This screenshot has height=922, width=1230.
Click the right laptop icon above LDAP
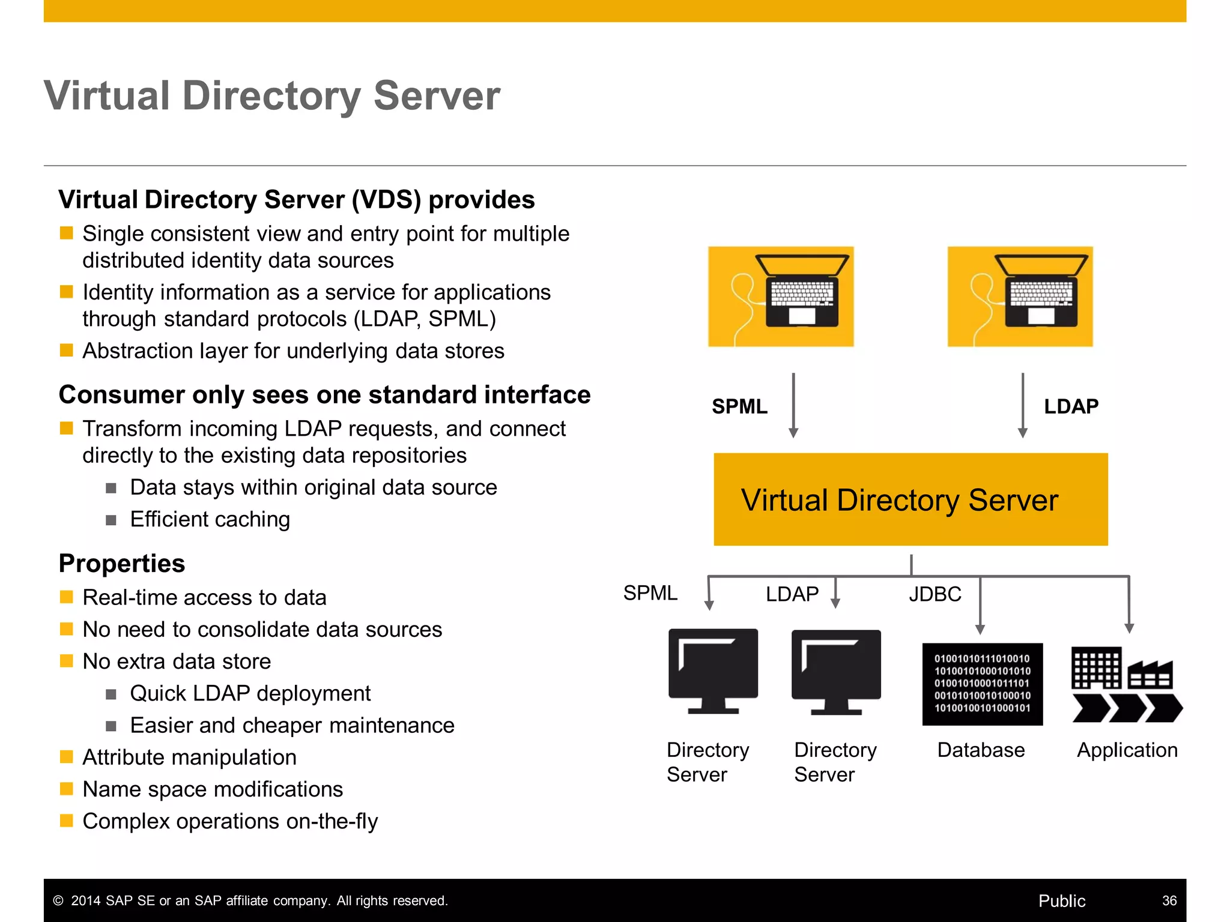1020,296
